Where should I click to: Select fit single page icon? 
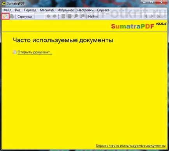(x=70, y=16)
